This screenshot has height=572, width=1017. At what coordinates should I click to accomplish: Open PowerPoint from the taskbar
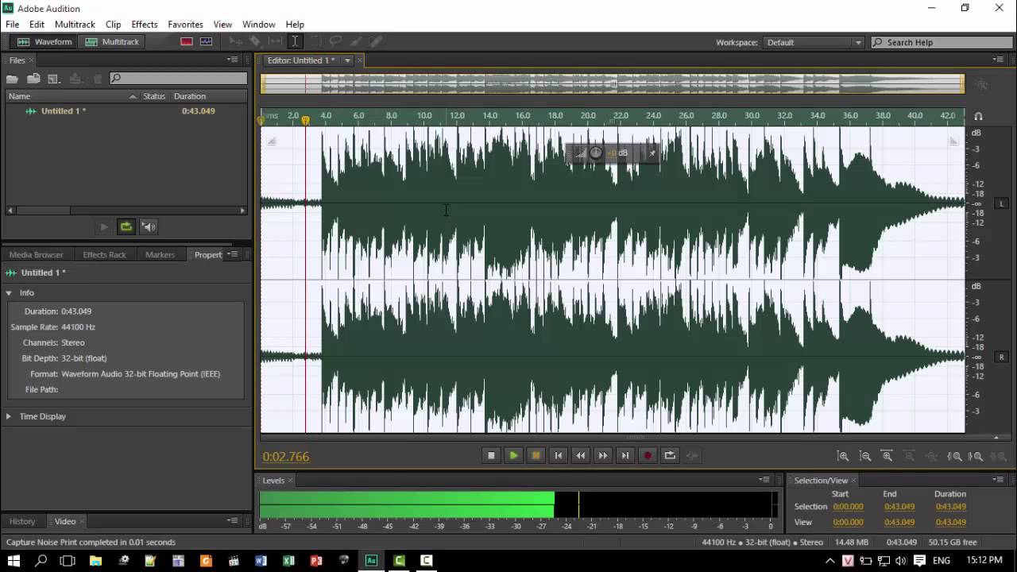tap(316, 561)
